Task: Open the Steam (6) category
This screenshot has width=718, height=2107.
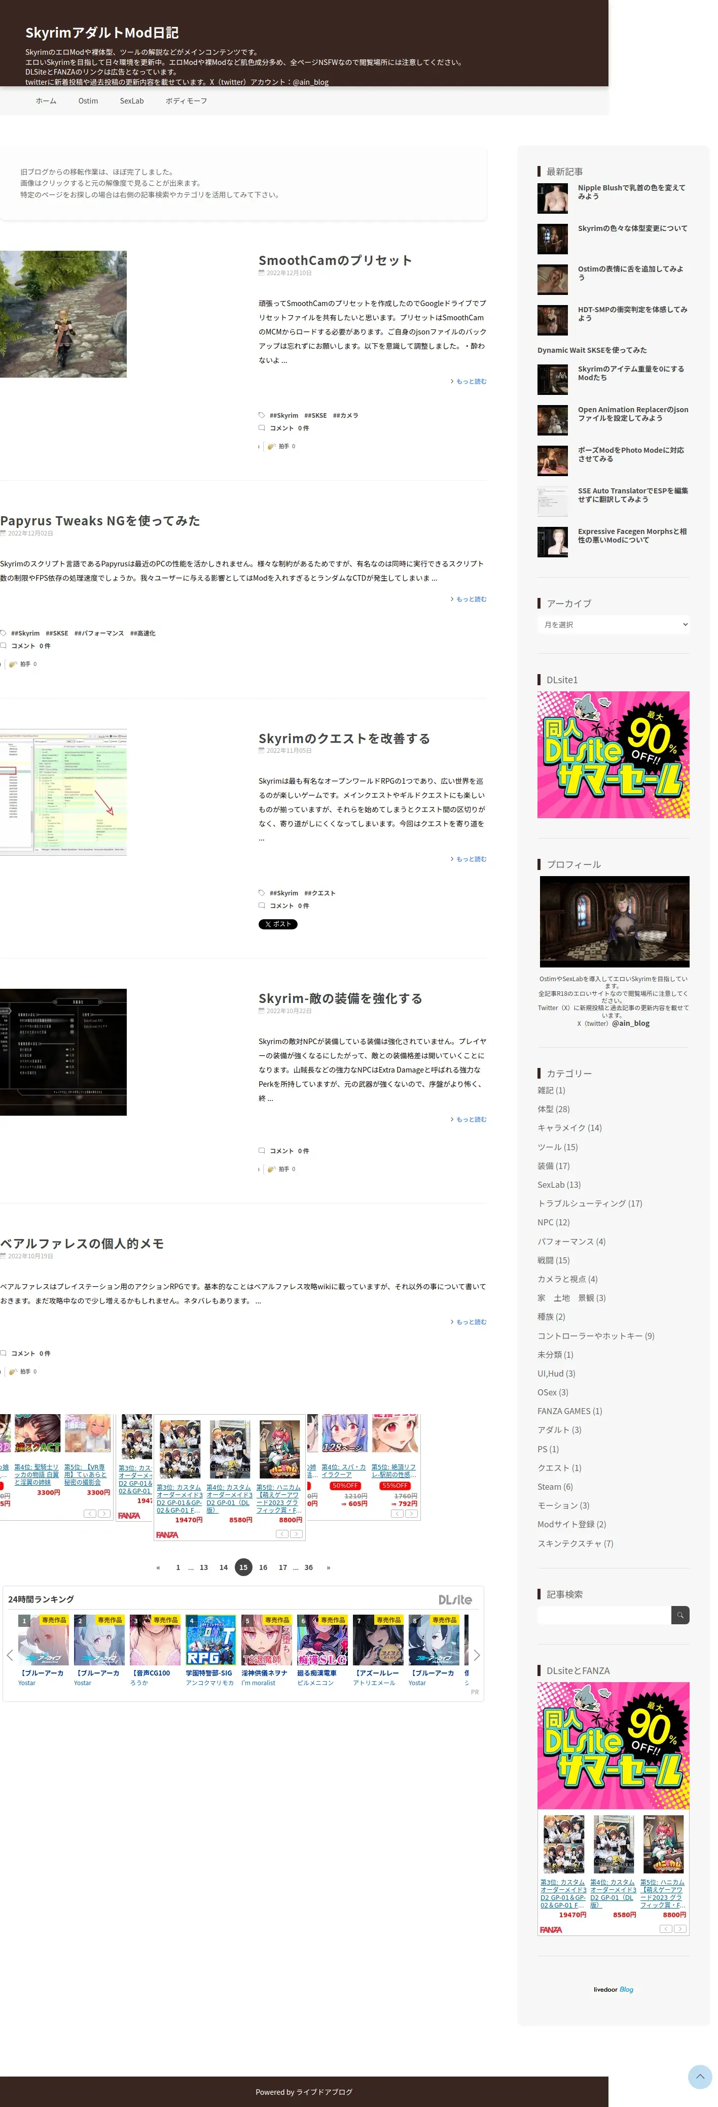Action: (x=555, y=1487)
